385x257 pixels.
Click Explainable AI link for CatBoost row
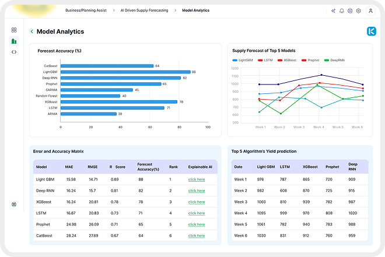tap(197, 235)
